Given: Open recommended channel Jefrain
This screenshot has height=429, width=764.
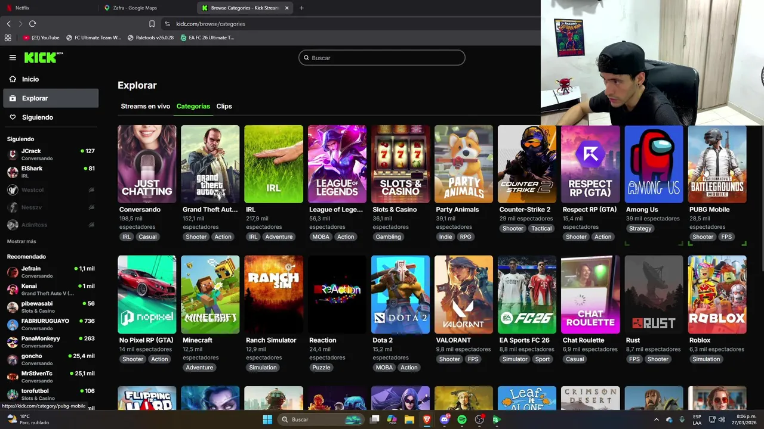Looking at the screenshot, I should (51, 272).
